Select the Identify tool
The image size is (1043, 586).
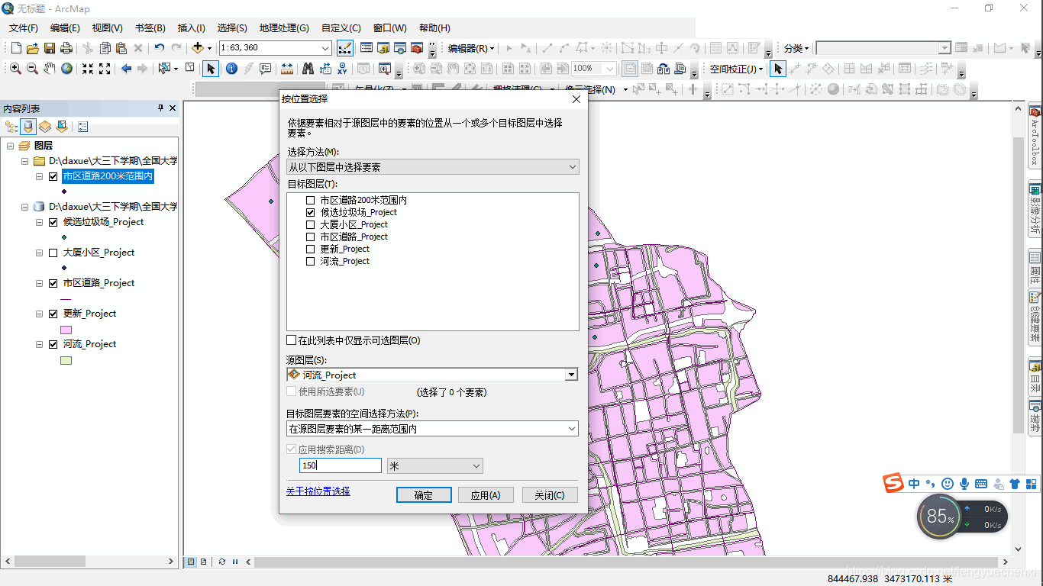coord(231,69)
